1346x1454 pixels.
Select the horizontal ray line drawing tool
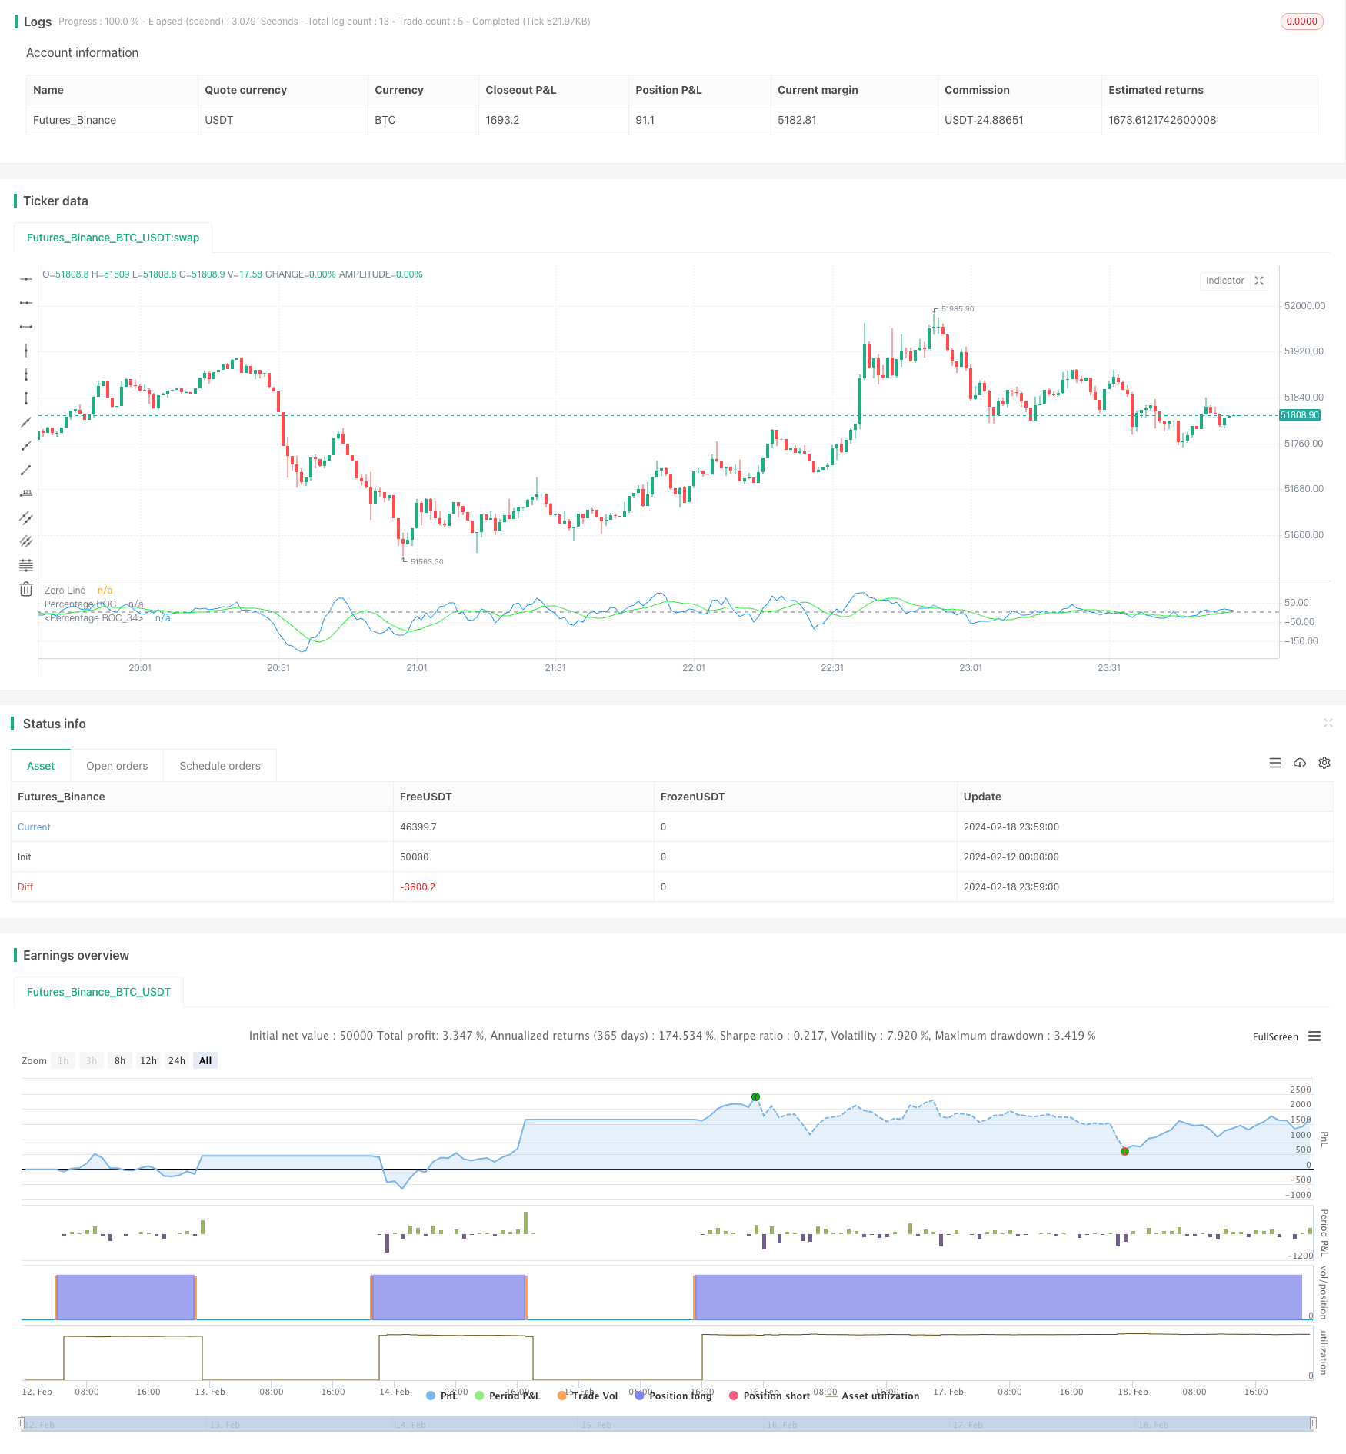pyautogui.click(x=26, y=303)
